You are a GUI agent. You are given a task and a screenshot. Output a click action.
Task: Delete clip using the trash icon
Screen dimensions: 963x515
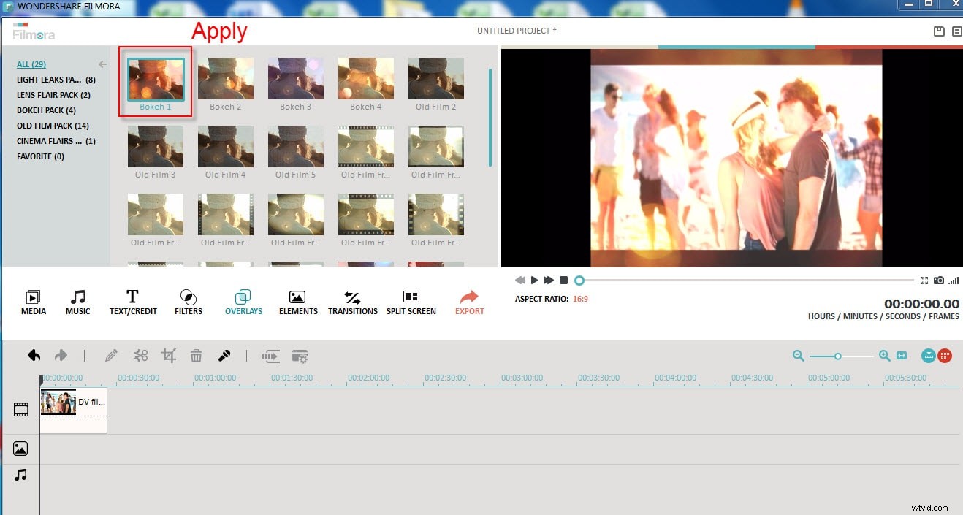pyautogui.click(x=196, y=356)
